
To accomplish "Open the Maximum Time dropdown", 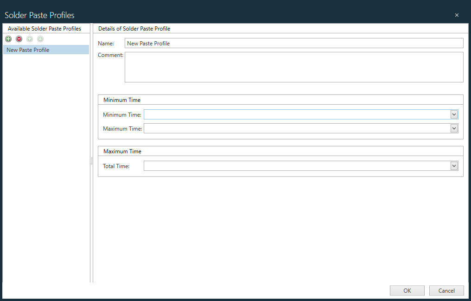I will tap(454, 128).
